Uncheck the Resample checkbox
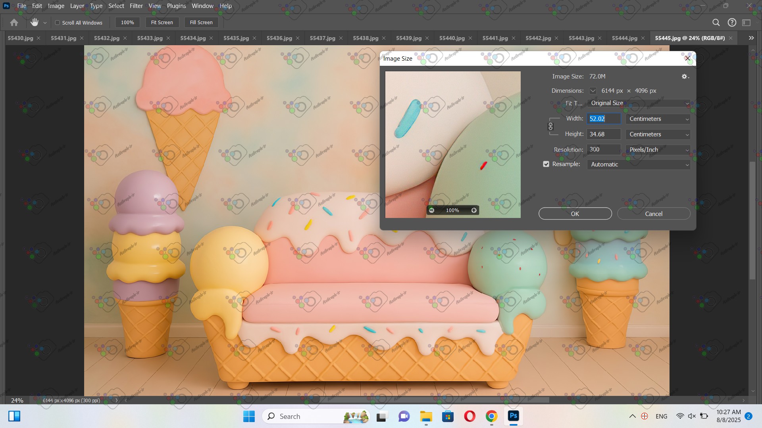This screenshot has width=762, height=428. click(546, 164)
